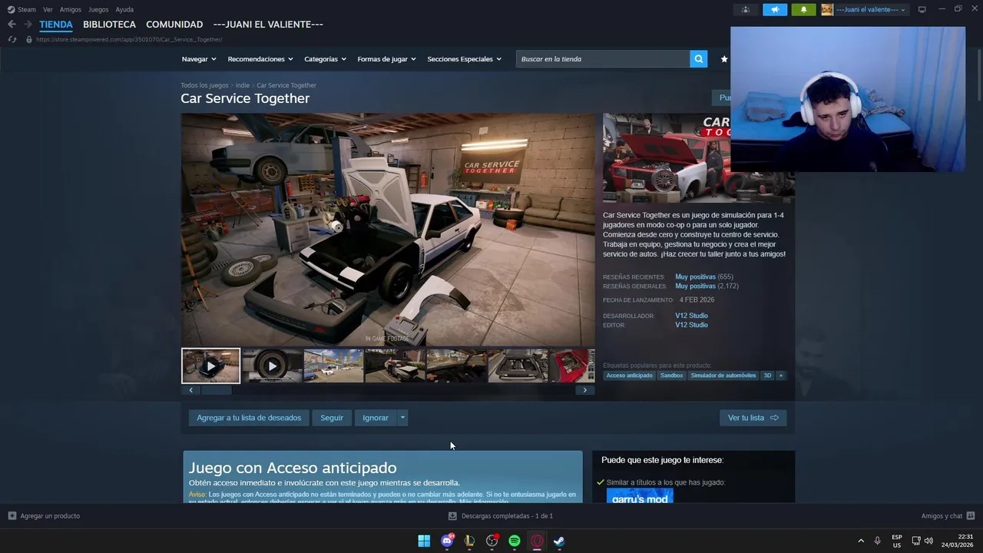Open the blue announcements megaphone icon

[x=775, y=10]
